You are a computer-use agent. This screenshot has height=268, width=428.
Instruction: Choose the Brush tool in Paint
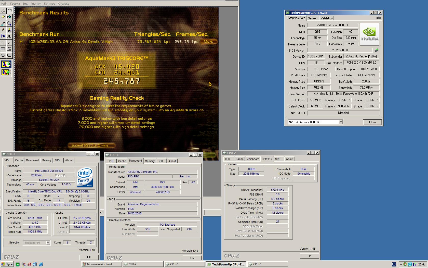(9, 30)
